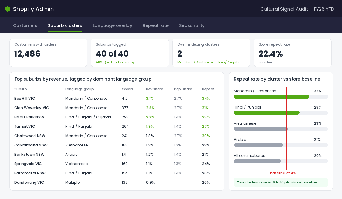Screen dimensions: 342x199
Task: Click the 3.1% revenue share value
Action: [x=150, y=98]
